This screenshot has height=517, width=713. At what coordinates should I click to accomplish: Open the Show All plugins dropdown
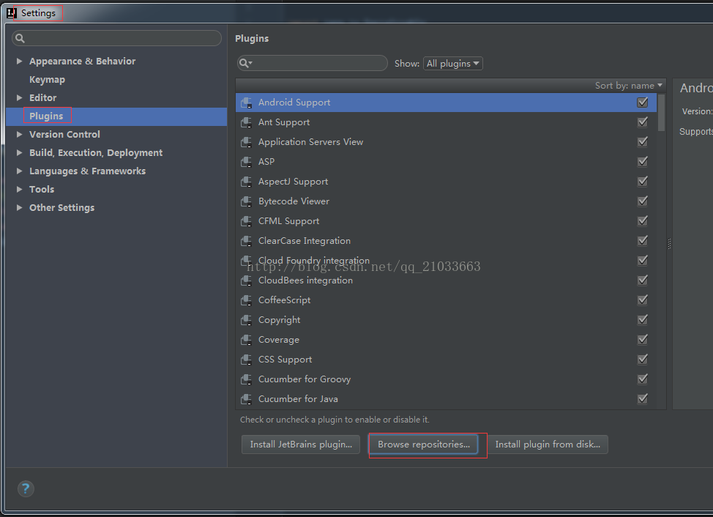pyautogui.click(x=453, y=64)
